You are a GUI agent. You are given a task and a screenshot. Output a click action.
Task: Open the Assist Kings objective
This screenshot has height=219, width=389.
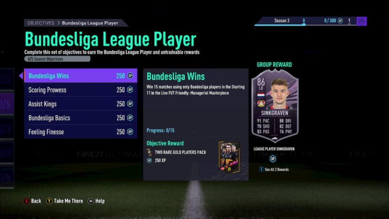81,104
